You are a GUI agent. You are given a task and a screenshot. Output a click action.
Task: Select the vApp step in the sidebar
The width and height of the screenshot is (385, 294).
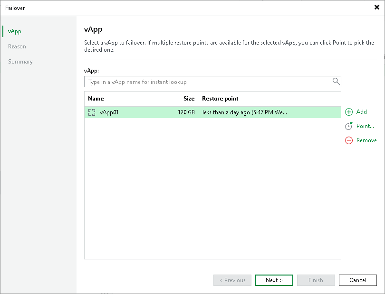tap(14, 31)
